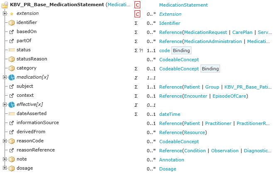The image size is (274, 173).
Task: Click the root MedicationStatement type link
Action: coord(183,5)
